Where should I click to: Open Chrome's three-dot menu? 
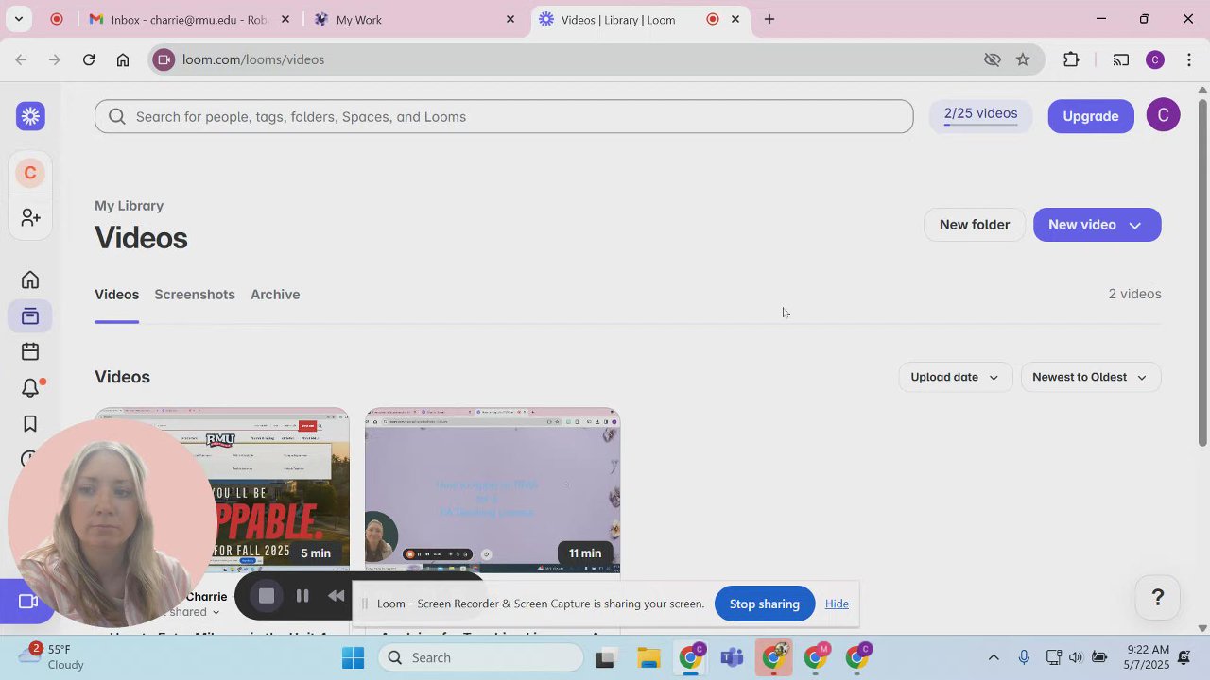click(x=1188, y=59)
